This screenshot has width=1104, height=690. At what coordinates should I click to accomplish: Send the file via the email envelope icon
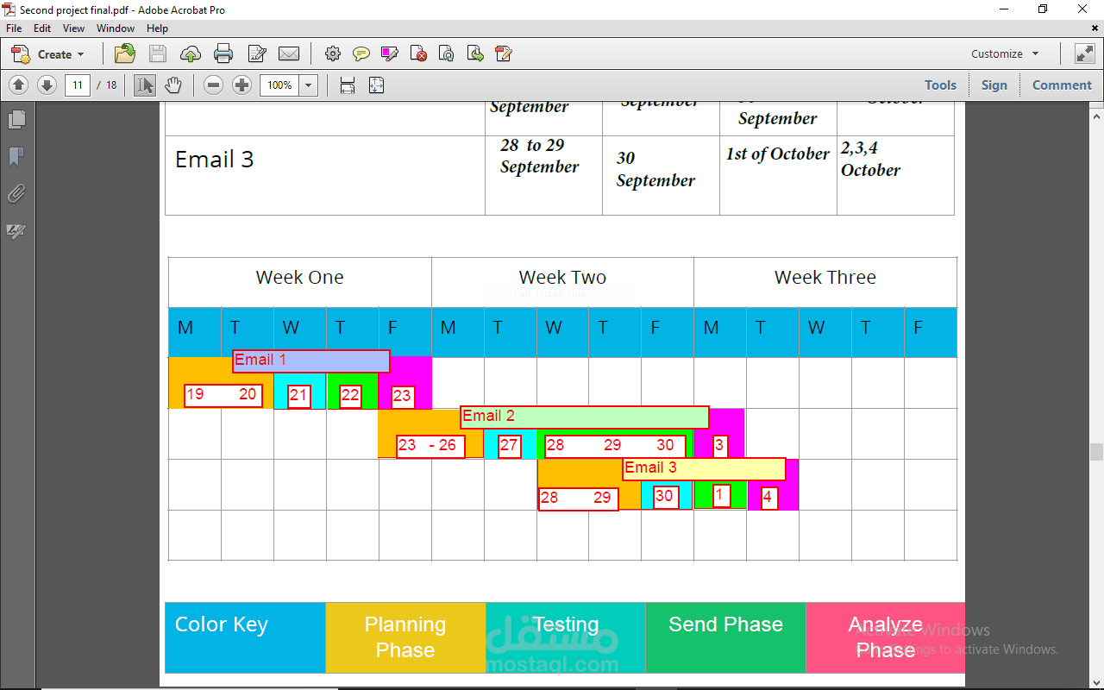289,53
